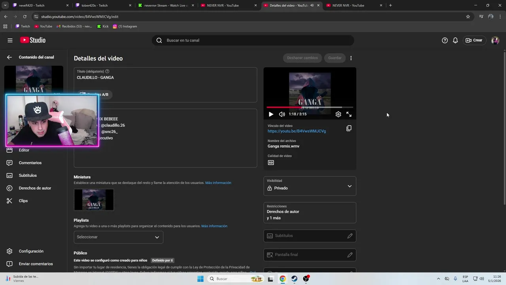Click the SD video quality badge
Screen dimensions: 506x285
coord(271,162)
